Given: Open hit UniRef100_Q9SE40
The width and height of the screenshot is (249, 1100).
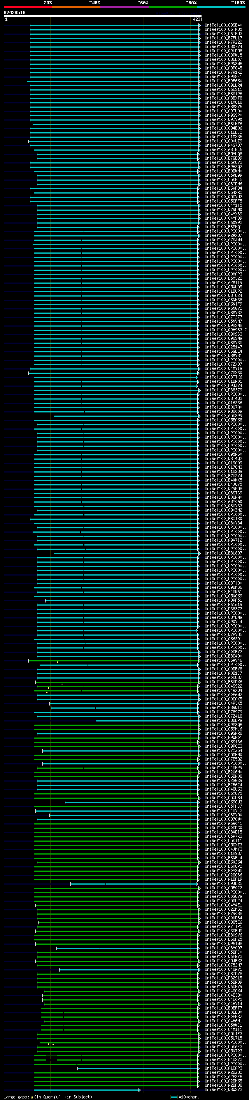Looking at the screenshot, I should tap(223, 25).
